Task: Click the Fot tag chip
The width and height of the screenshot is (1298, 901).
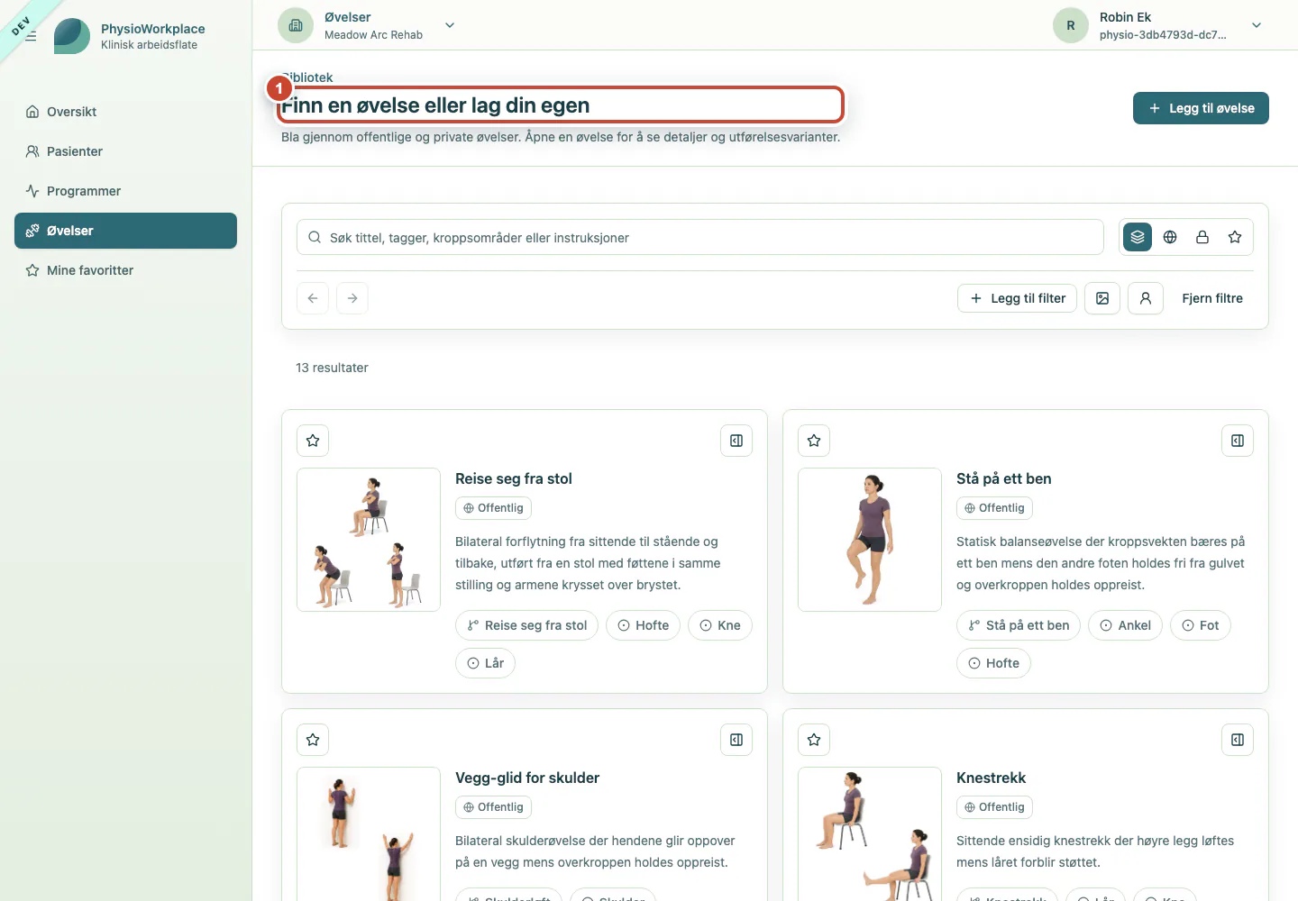Action: point(1201,625)
